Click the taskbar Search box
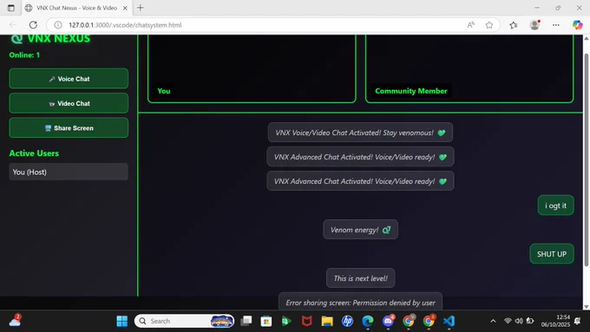Screen dimensions: 590x332 point(184,321)
